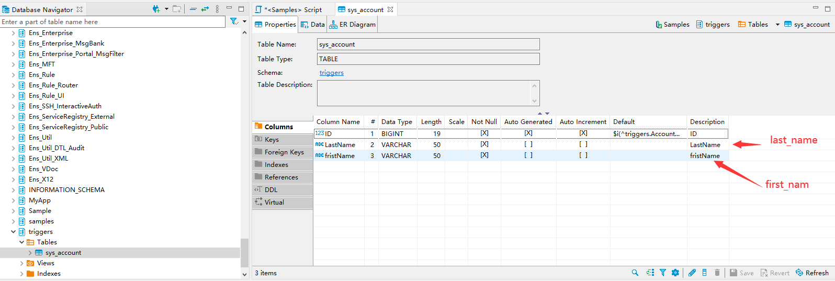Collapse all nodes in Database Navigator
835x281 pixels.
coord(193,9)
